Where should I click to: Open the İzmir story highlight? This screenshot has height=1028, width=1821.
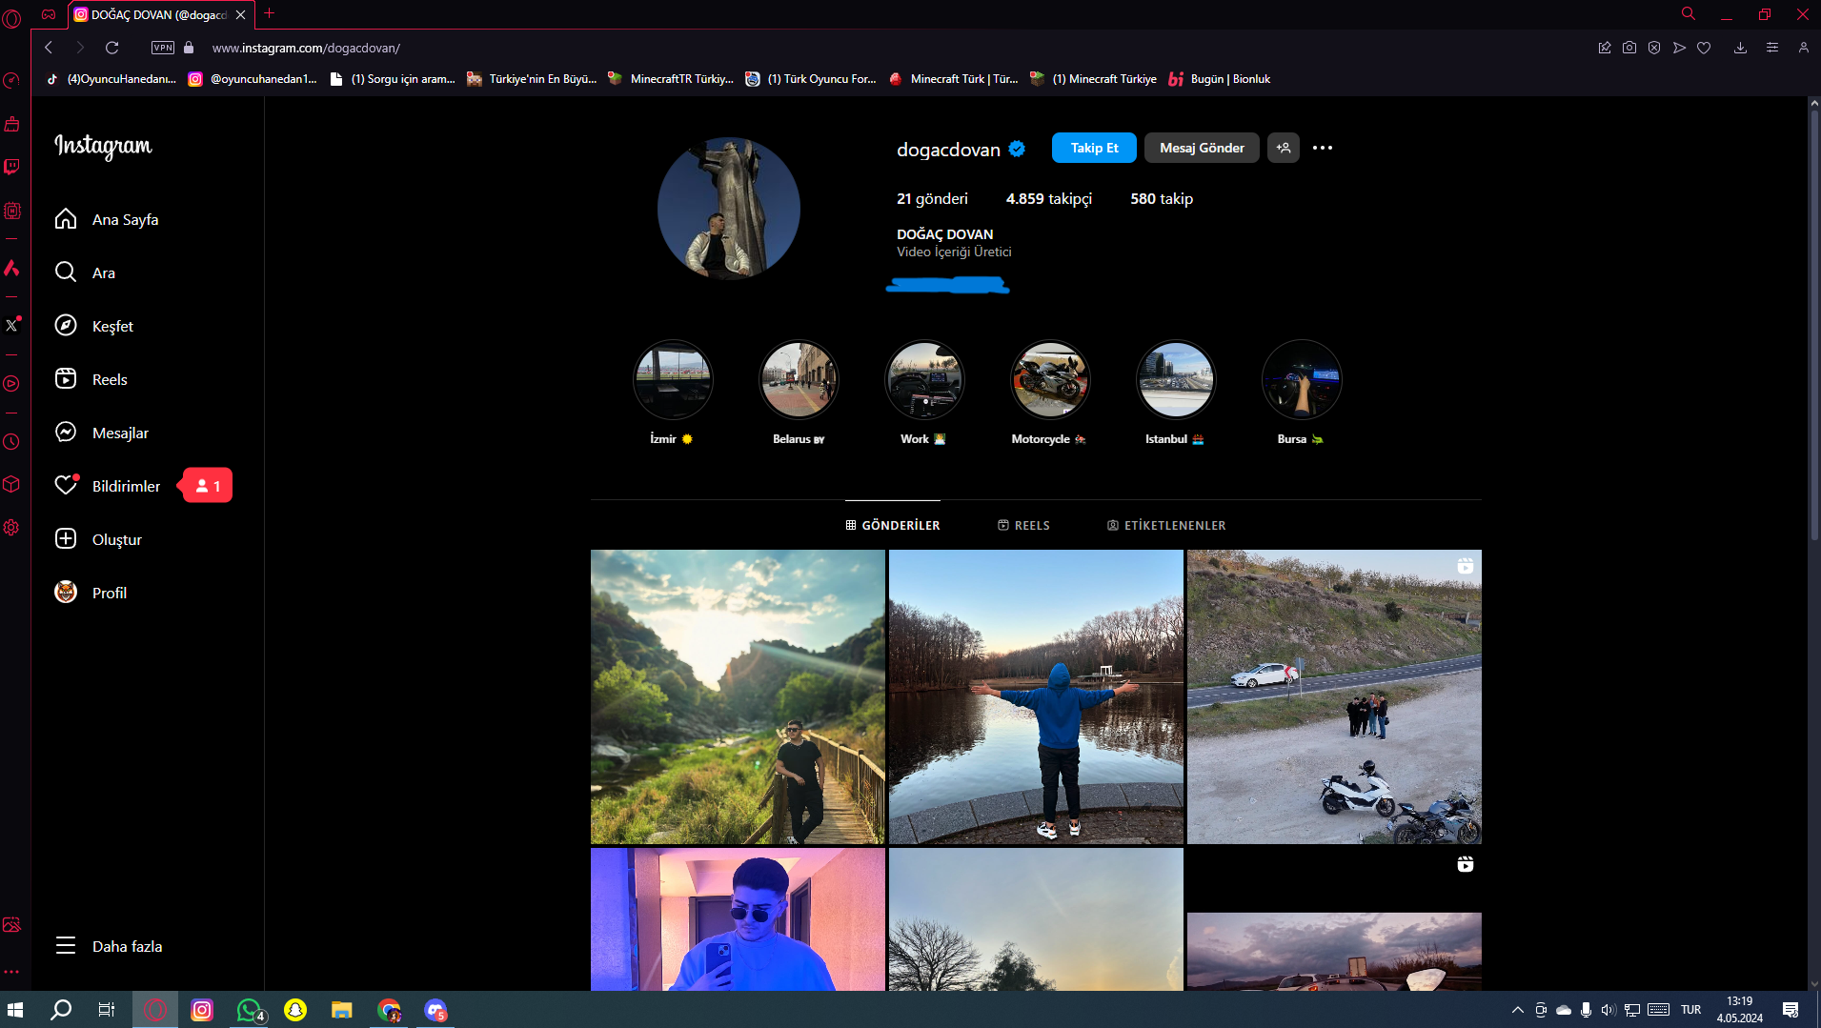click(x=673, y=380)
